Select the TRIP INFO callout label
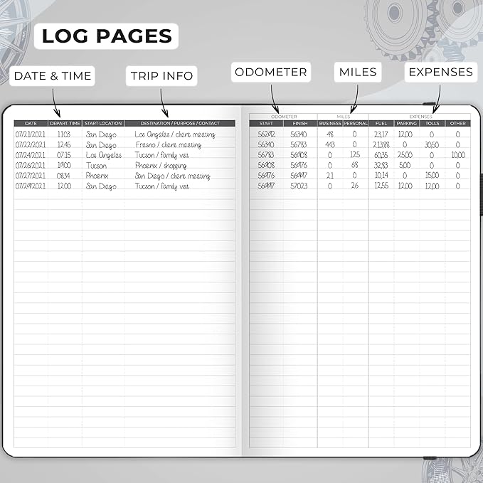 [x=161, y=76]
